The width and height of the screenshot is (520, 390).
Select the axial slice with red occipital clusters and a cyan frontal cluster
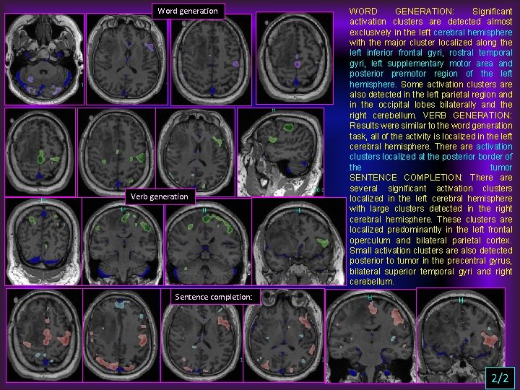[x=121, y=335]
